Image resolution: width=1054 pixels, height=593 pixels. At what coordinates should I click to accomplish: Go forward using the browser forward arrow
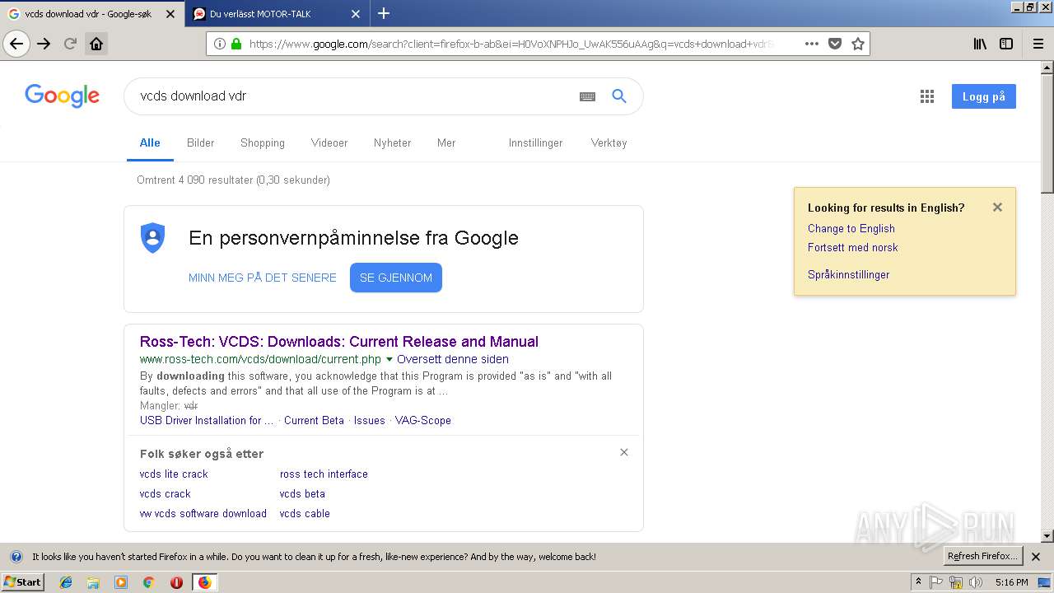[44, 44]
